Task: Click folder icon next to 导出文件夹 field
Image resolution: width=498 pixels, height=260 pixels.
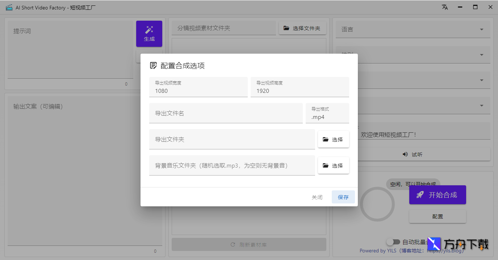Action: (326, 139)
